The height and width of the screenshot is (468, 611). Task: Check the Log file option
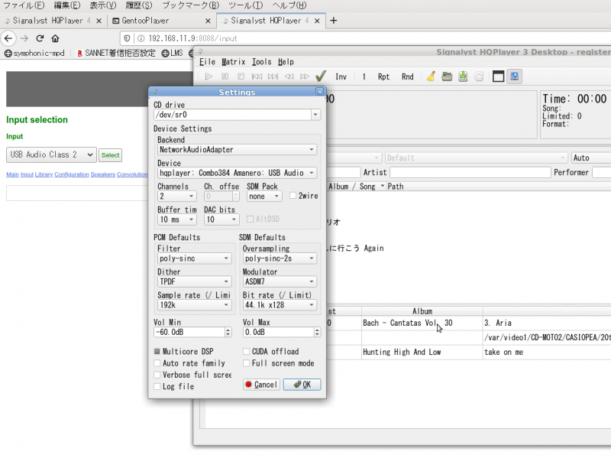(x=157, y=387)
